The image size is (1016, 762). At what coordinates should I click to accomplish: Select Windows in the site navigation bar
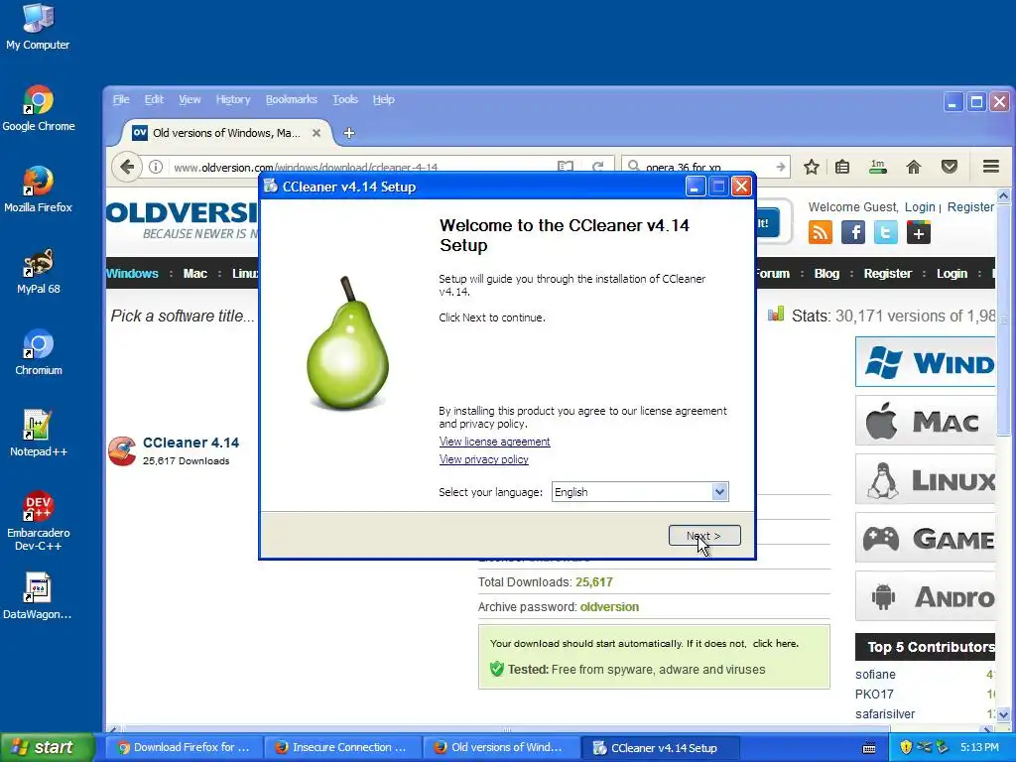[132, 274]
